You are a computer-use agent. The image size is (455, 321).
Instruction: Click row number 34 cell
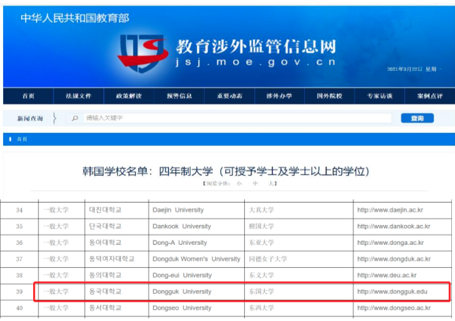coord(19,210)
